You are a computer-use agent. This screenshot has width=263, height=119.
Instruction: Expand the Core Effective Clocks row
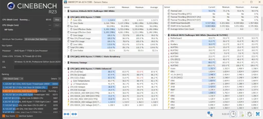click(68, 29)
